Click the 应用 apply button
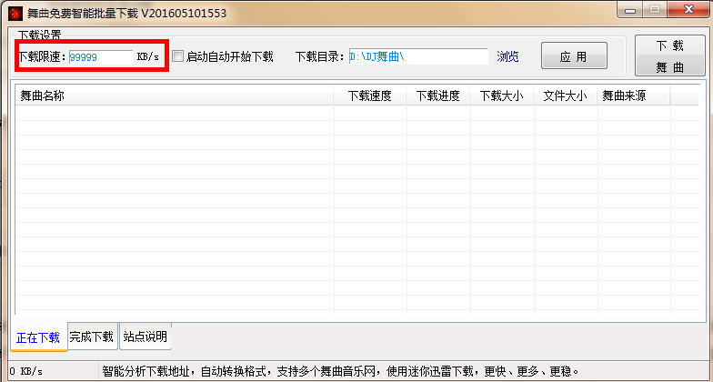713x382 pixels. [574, 56]
